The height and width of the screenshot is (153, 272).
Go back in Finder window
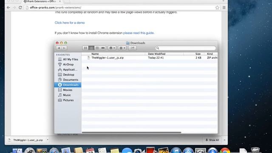coord(59,48)
